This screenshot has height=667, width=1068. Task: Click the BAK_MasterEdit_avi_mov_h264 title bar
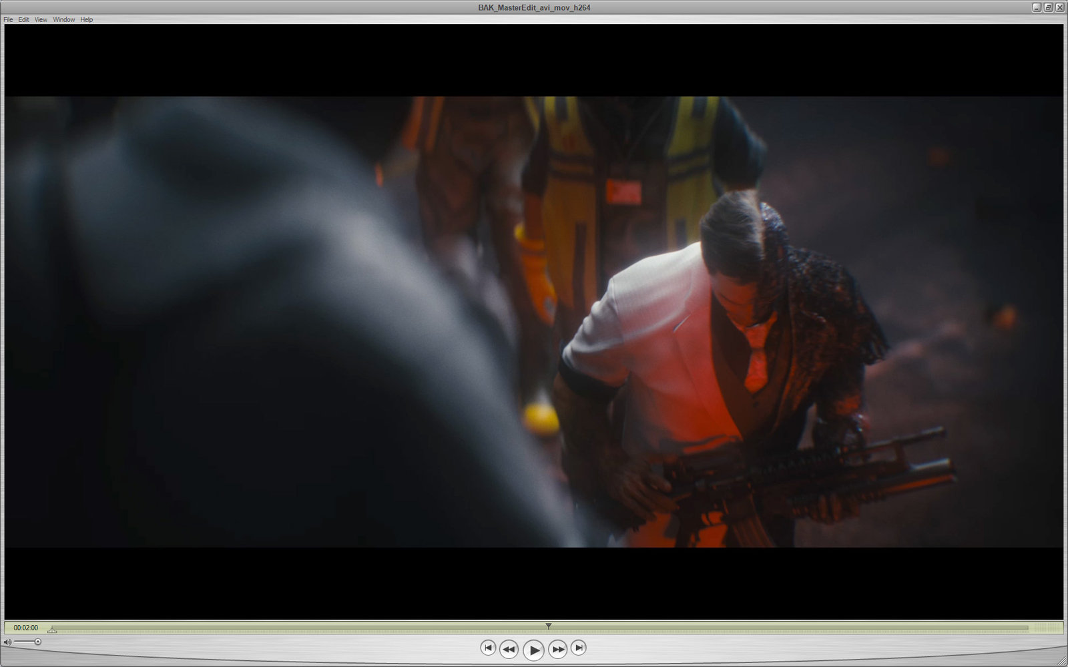tap(534, 7)
